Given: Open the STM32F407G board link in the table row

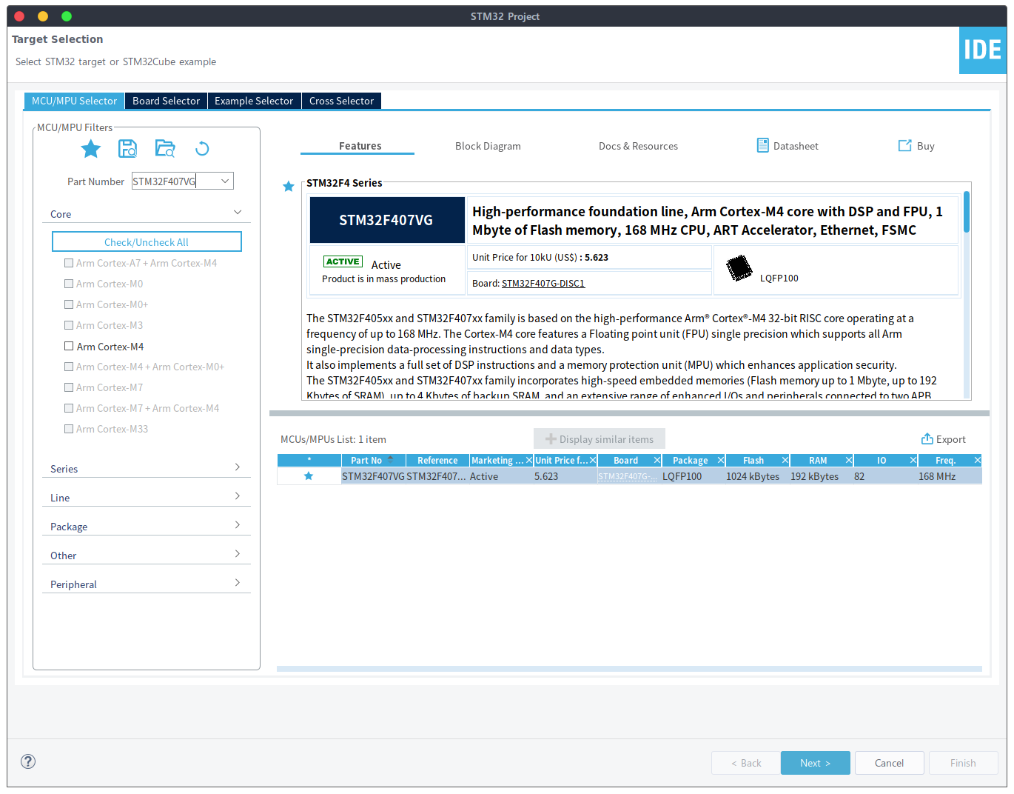Looking at the screenshot, I should point(627,476).
